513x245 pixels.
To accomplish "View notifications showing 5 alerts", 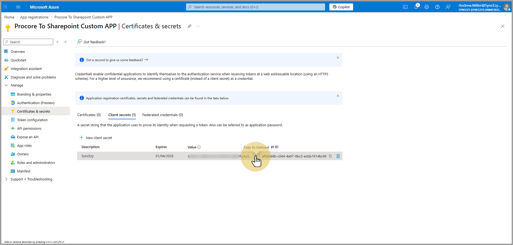I will click(416, 7).
